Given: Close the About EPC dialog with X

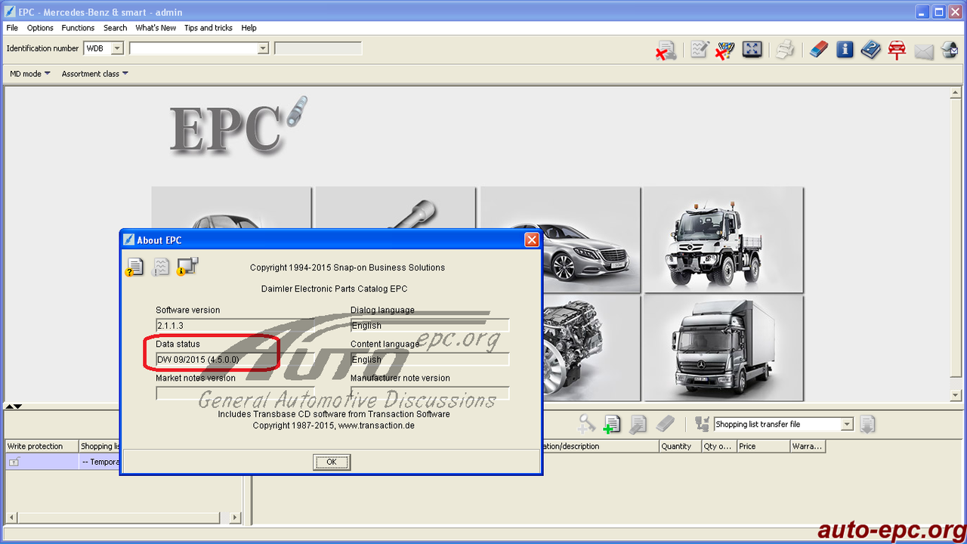Looking at the screenshot, I should (532, 240).
